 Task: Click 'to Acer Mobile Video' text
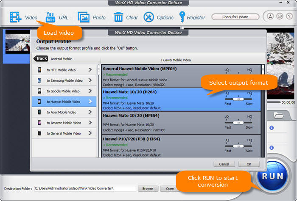point(62,113)
